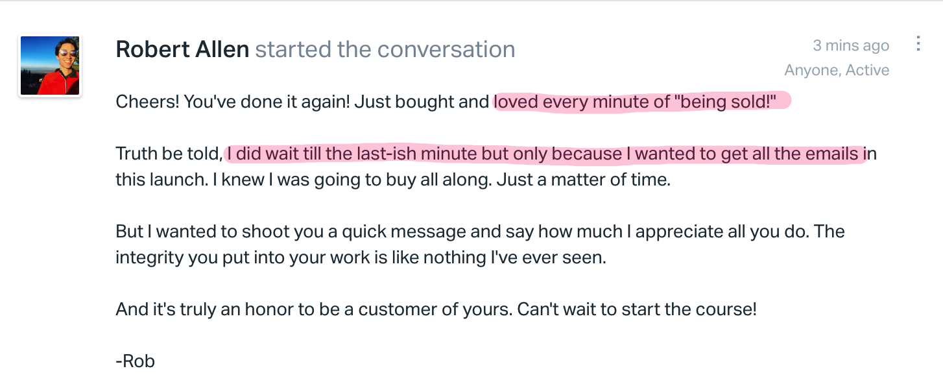Open the three-dot message options menu
Image resolution: width=943 pixels, height=384 pixels.
pos(918,43)
